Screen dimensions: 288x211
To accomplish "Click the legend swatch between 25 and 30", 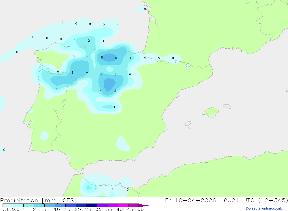I will [x=92, y=205].
